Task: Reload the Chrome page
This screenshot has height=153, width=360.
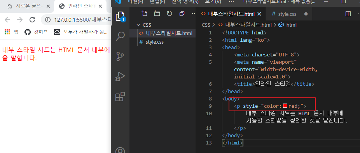Action: click(x=32, y=20)
